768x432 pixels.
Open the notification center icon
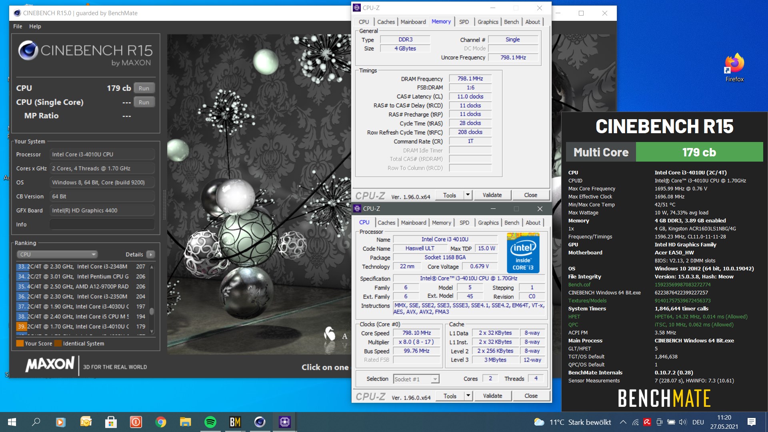coord(752,422)
